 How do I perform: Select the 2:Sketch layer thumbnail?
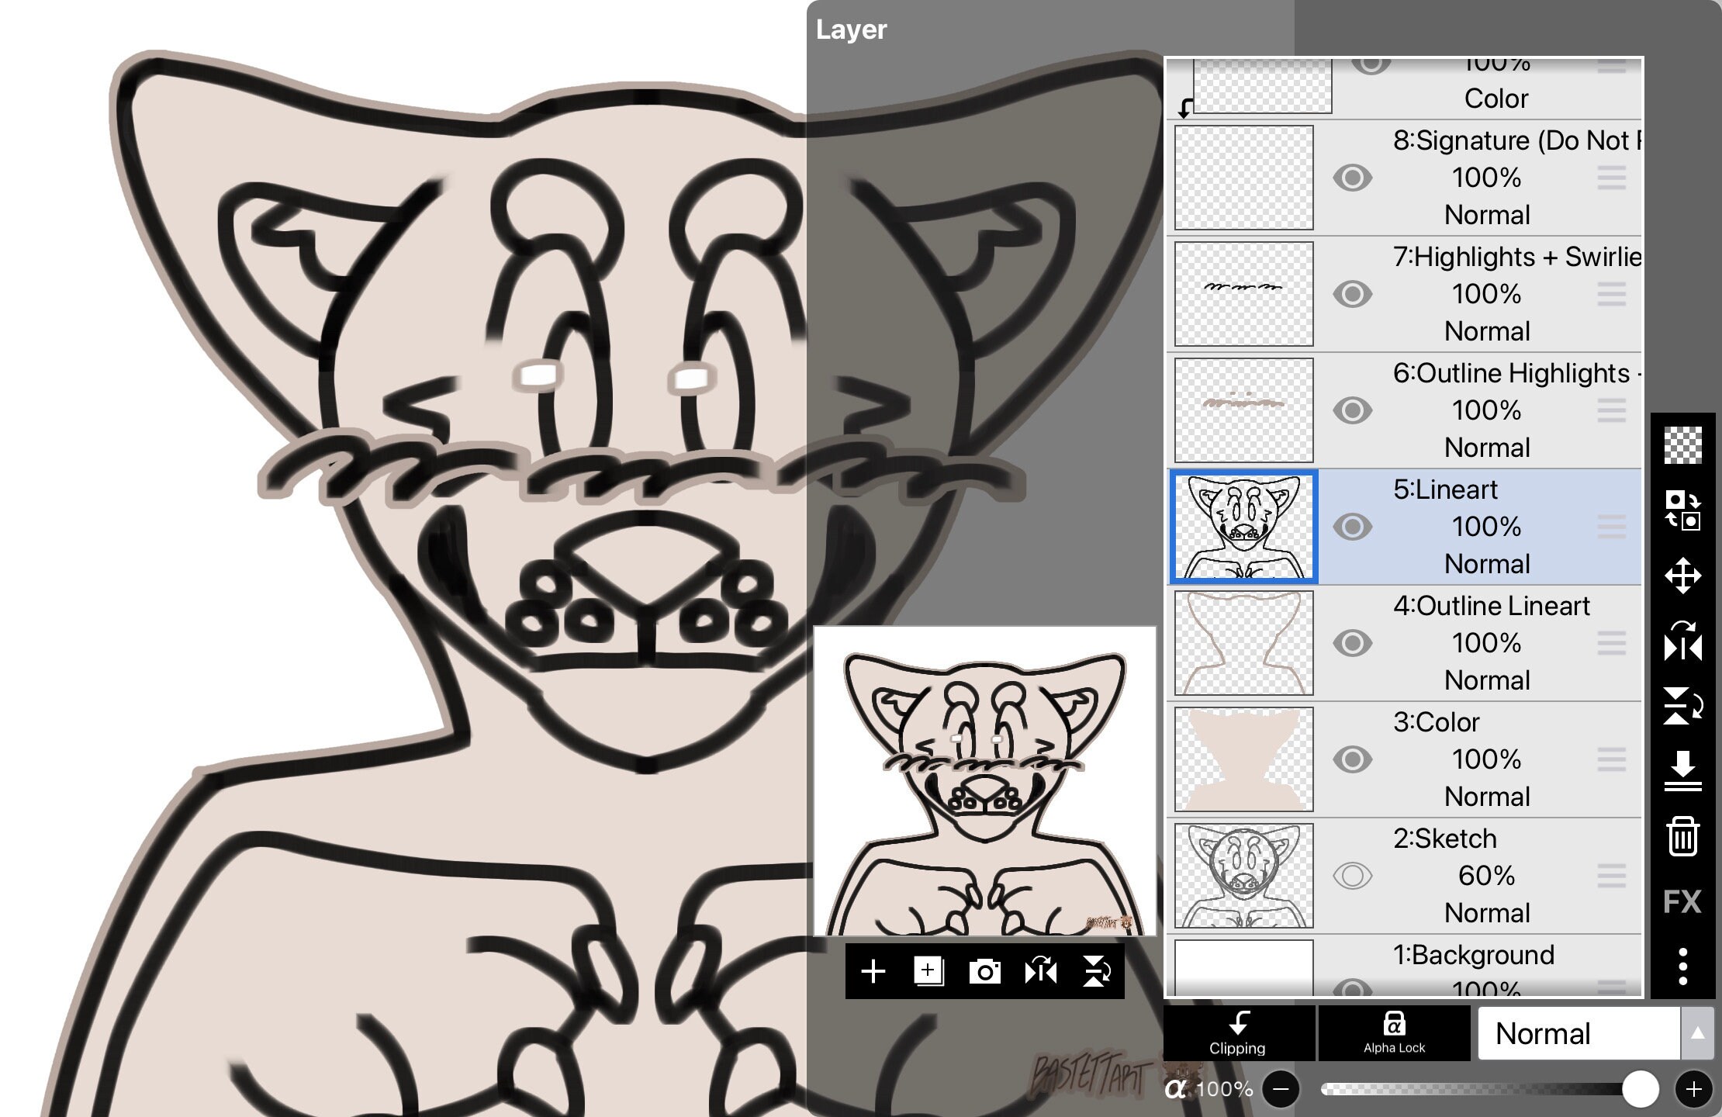[x=1243, y=876]
